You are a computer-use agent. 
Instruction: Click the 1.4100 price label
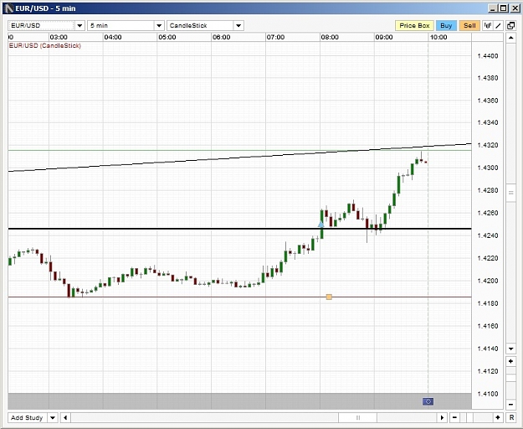(x=488, y=394)
